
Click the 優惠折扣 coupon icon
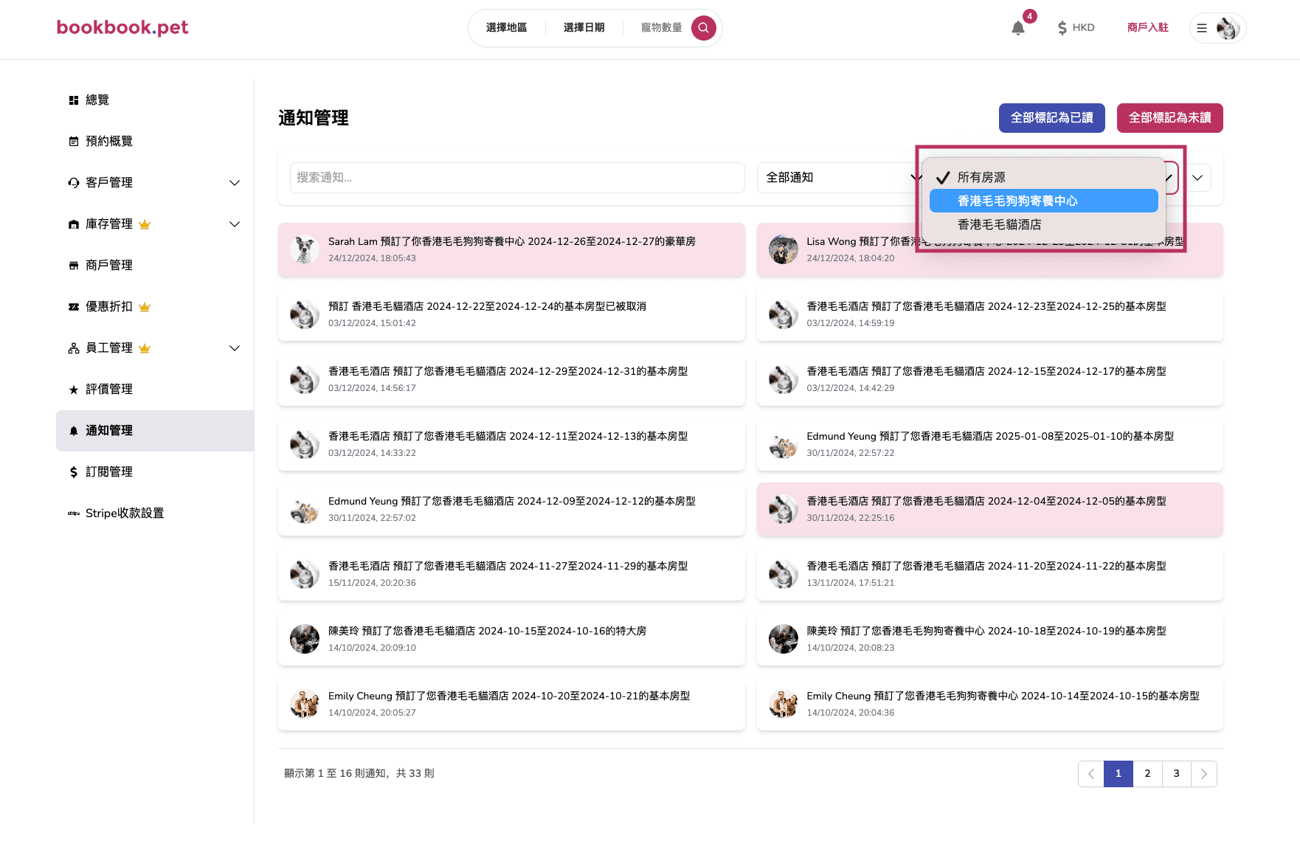[x=74, y=307]
